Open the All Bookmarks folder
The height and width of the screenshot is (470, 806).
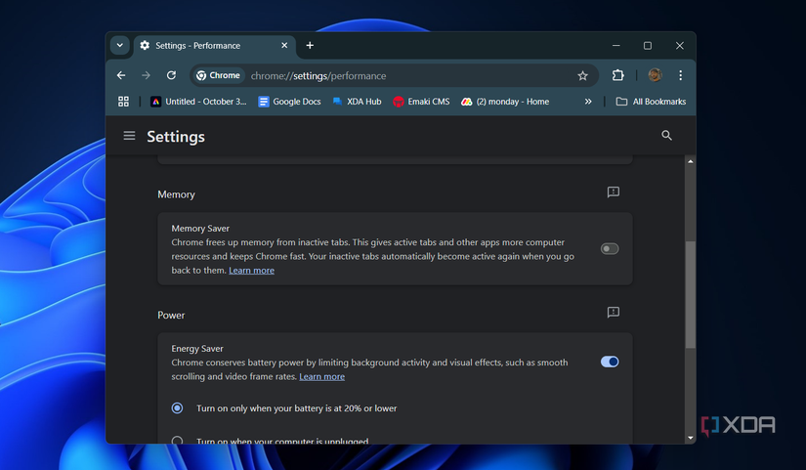(651, 102)
